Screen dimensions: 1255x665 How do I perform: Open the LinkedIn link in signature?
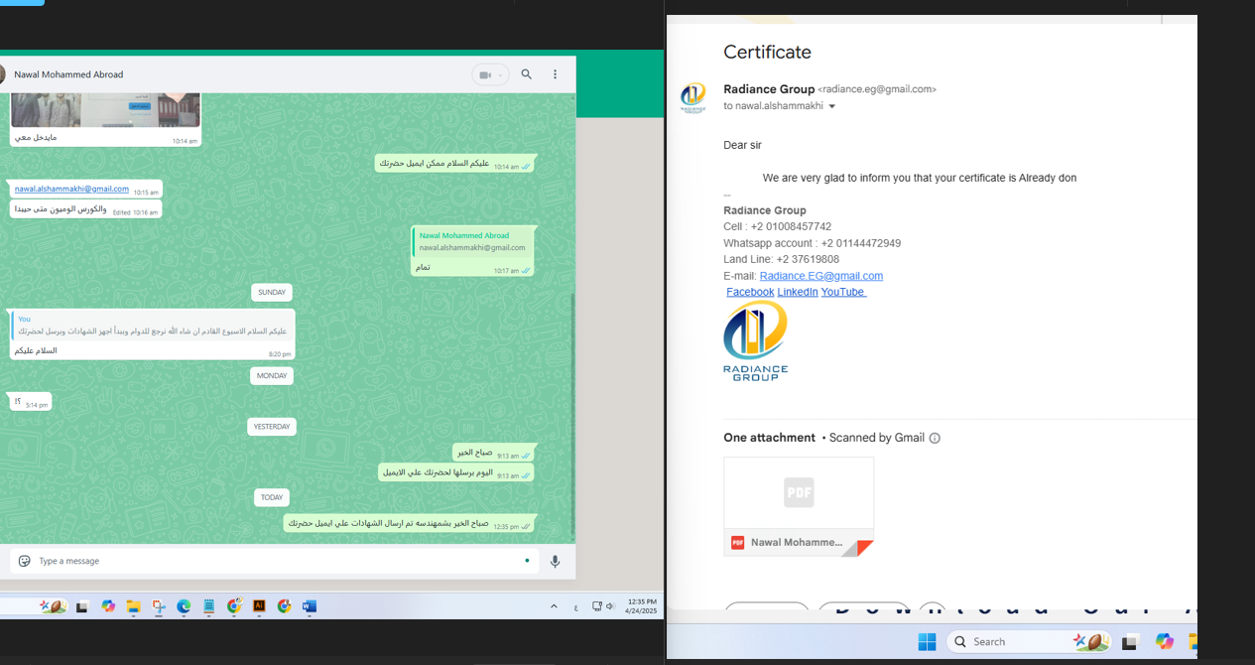798,292
